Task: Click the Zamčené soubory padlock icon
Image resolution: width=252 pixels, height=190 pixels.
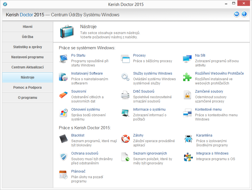Action: (187, 95)
